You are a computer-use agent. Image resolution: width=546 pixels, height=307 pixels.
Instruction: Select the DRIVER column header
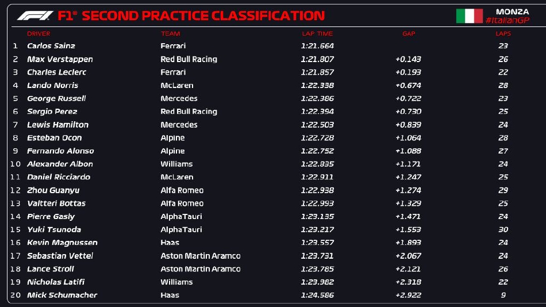(x=39, y=34)
